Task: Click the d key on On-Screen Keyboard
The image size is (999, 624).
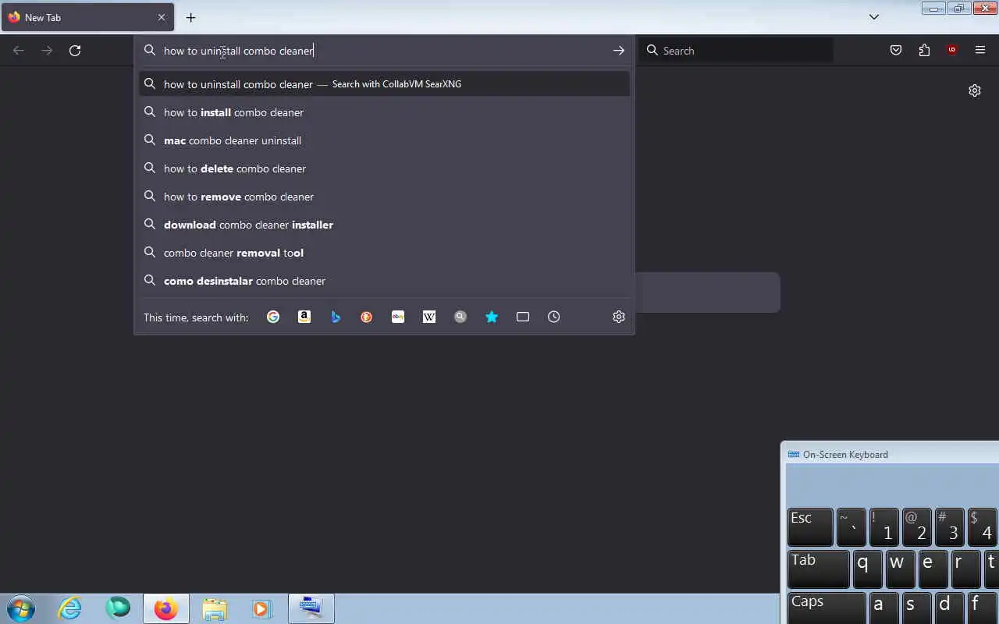Action: (x=950, y=608)
